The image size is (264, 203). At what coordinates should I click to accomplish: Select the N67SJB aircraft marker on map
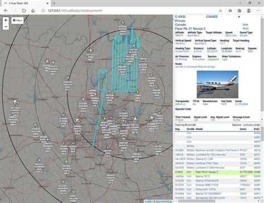(x=110, y=91)
